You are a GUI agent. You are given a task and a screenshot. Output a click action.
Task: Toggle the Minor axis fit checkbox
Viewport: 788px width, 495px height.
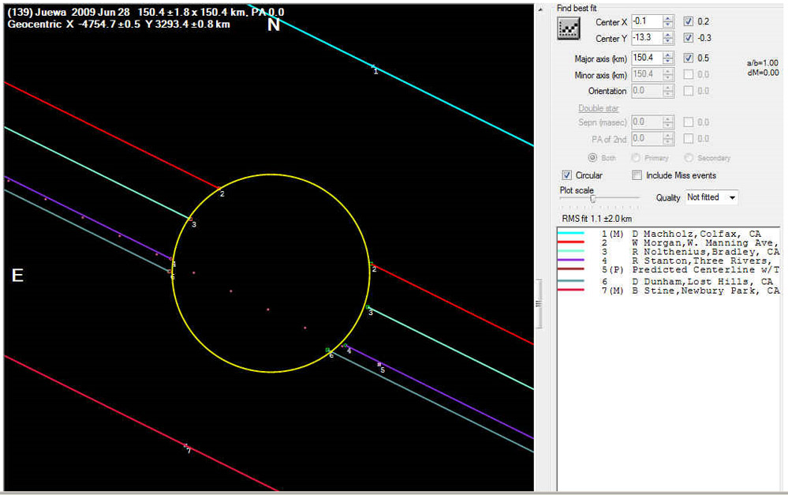pyautogui.click(x=689, y=74)
